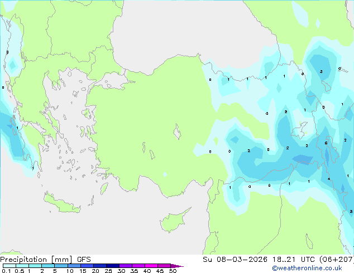354x273 pixels.
Task: Click the "(06+207)" forecast run label
Action: point(338,260)
